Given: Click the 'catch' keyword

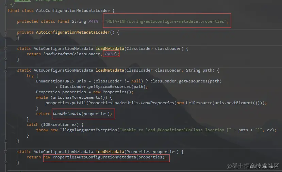Looking at the screenshot, I should 32,125.
